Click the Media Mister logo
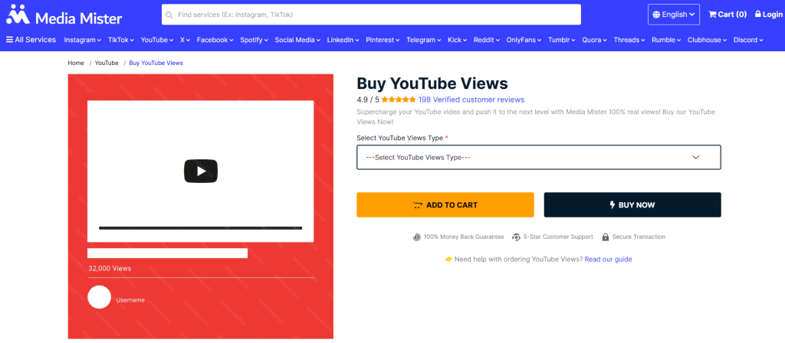This screenshot has width=785, height=343. 64,15
